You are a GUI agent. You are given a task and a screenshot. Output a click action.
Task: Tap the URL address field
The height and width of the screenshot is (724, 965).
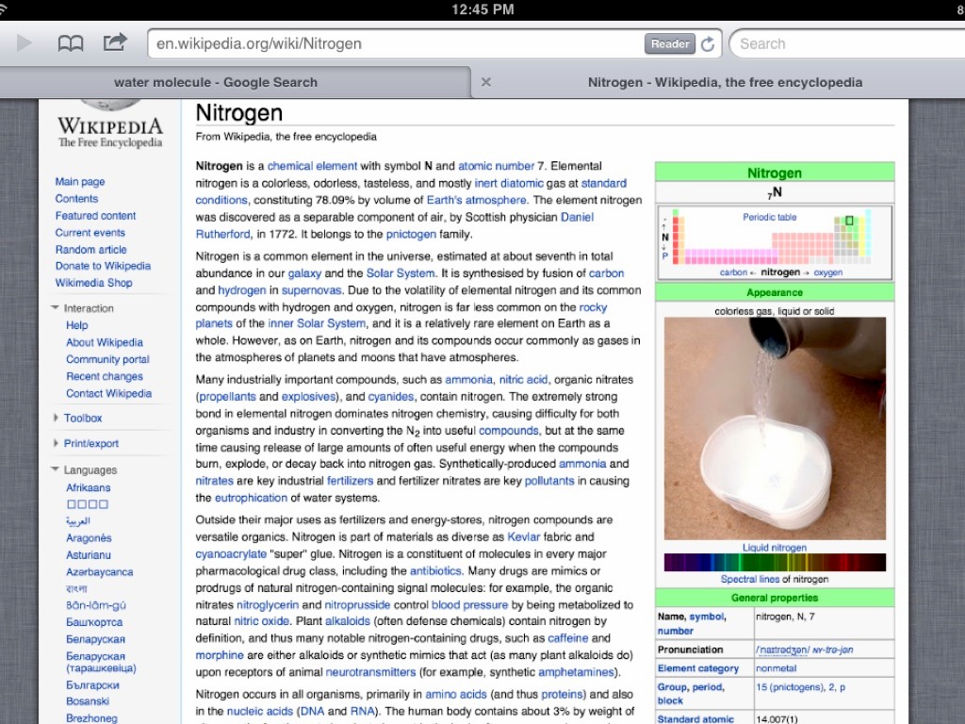(x=394, y=43)
